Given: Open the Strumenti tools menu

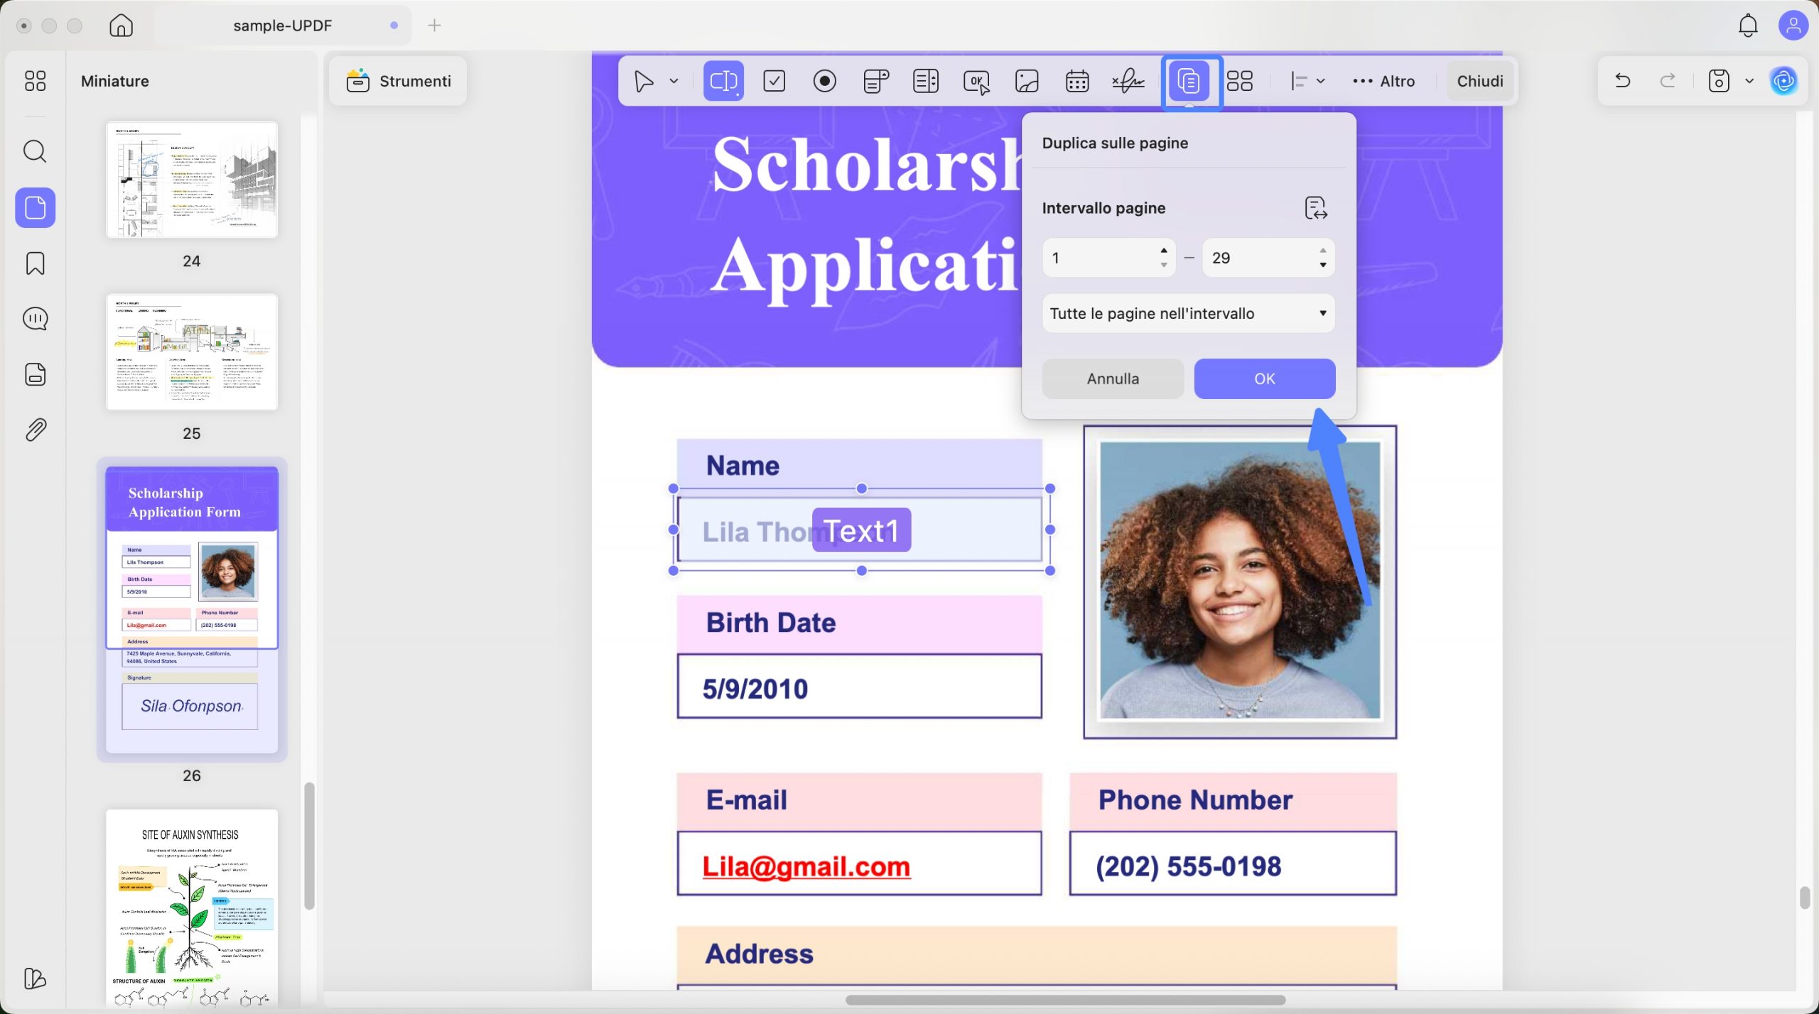Looking at the screenshot, I should (398, 81).
